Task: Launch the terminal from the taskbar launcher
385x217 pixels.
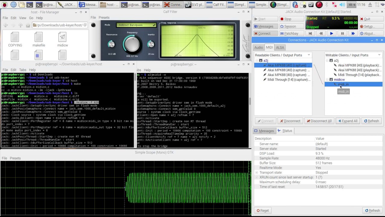Action: pos(30,5)
